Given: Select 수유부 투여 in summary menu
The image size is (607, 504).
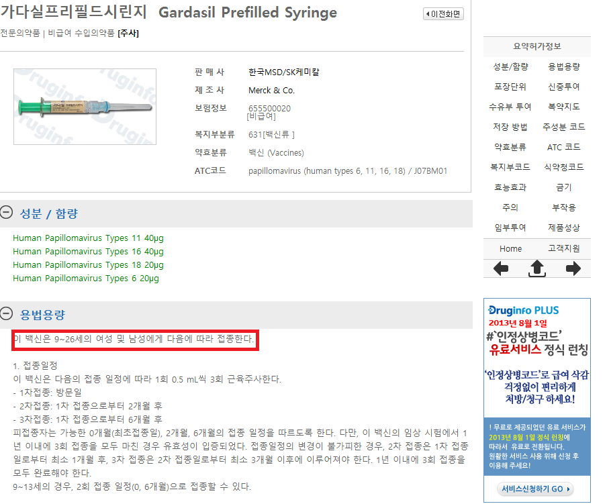Looking at the screenshot, I should [x=510, y=107].
